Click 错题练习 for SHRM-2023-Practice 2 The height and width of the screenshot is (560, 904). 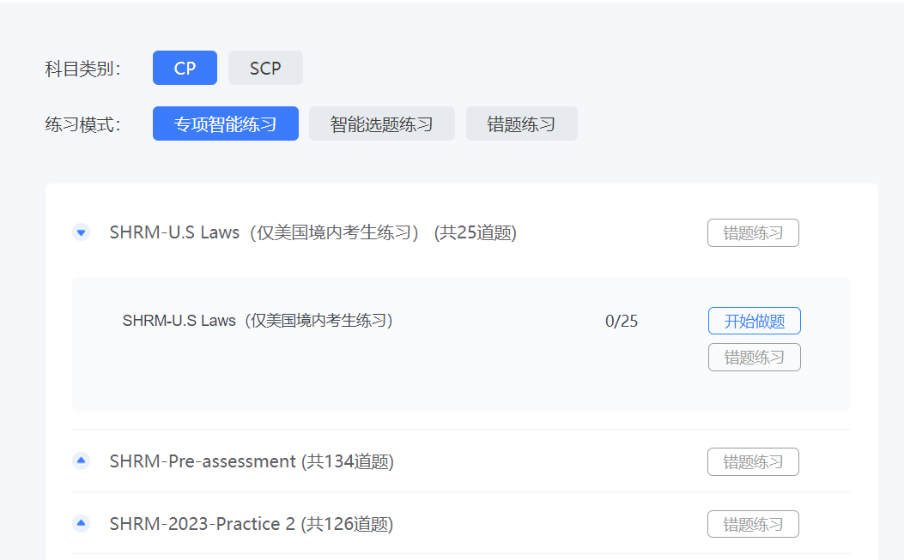click(753, 524)
